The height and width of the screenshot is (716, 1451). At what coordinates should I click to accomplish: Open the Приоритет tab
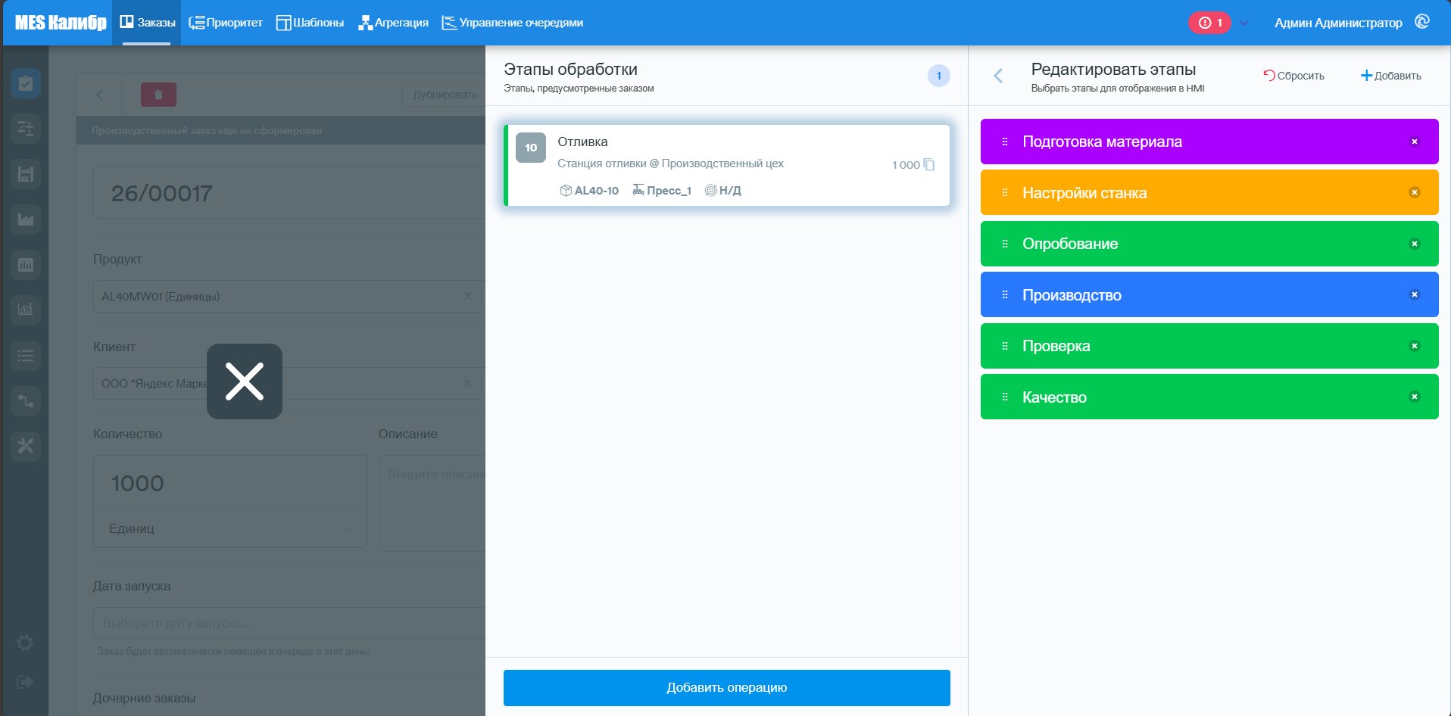[x=226, y=23]
